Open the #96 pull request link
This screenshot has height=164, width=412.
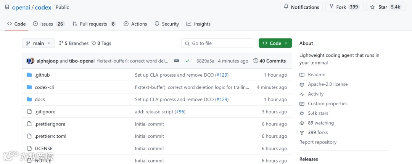[180, 112]
